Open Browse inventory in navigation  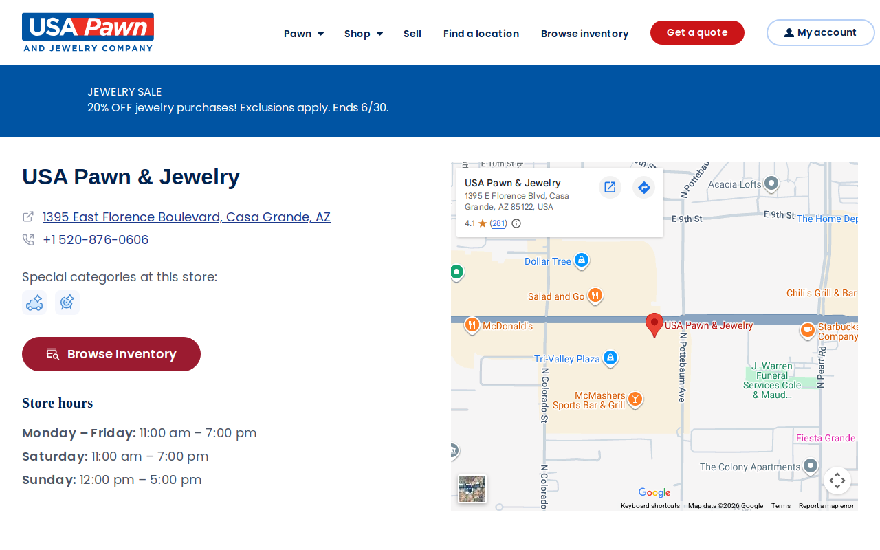click(585, 34)
